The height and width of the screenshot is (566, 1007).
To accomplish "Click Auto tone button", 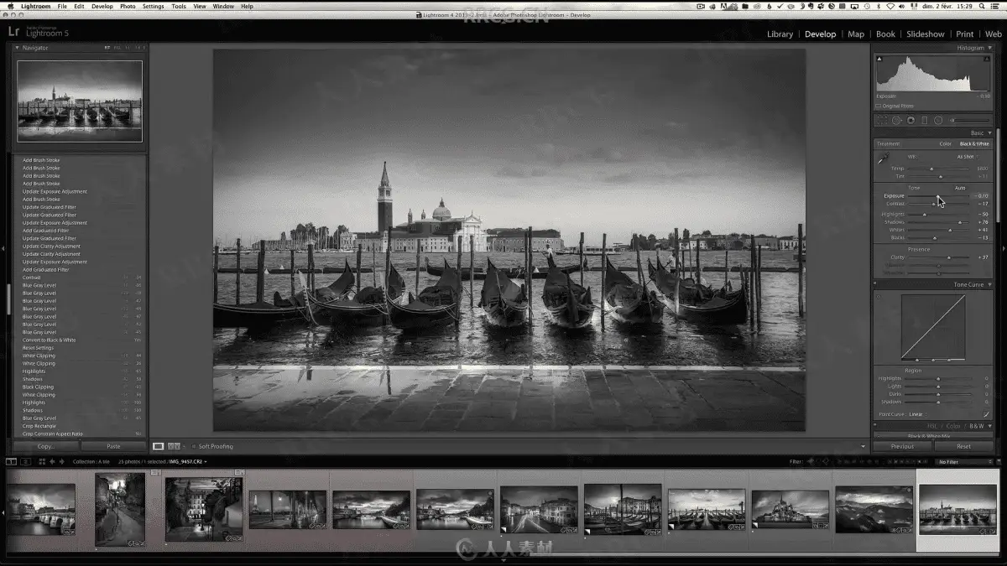I will (960, 188).
